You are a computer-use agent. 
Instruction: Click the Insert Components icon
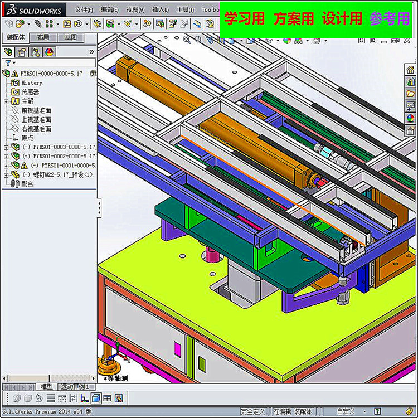[x=20, y=24]
